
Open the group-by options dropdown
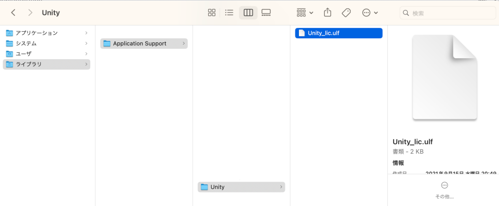tap(305, 13)
